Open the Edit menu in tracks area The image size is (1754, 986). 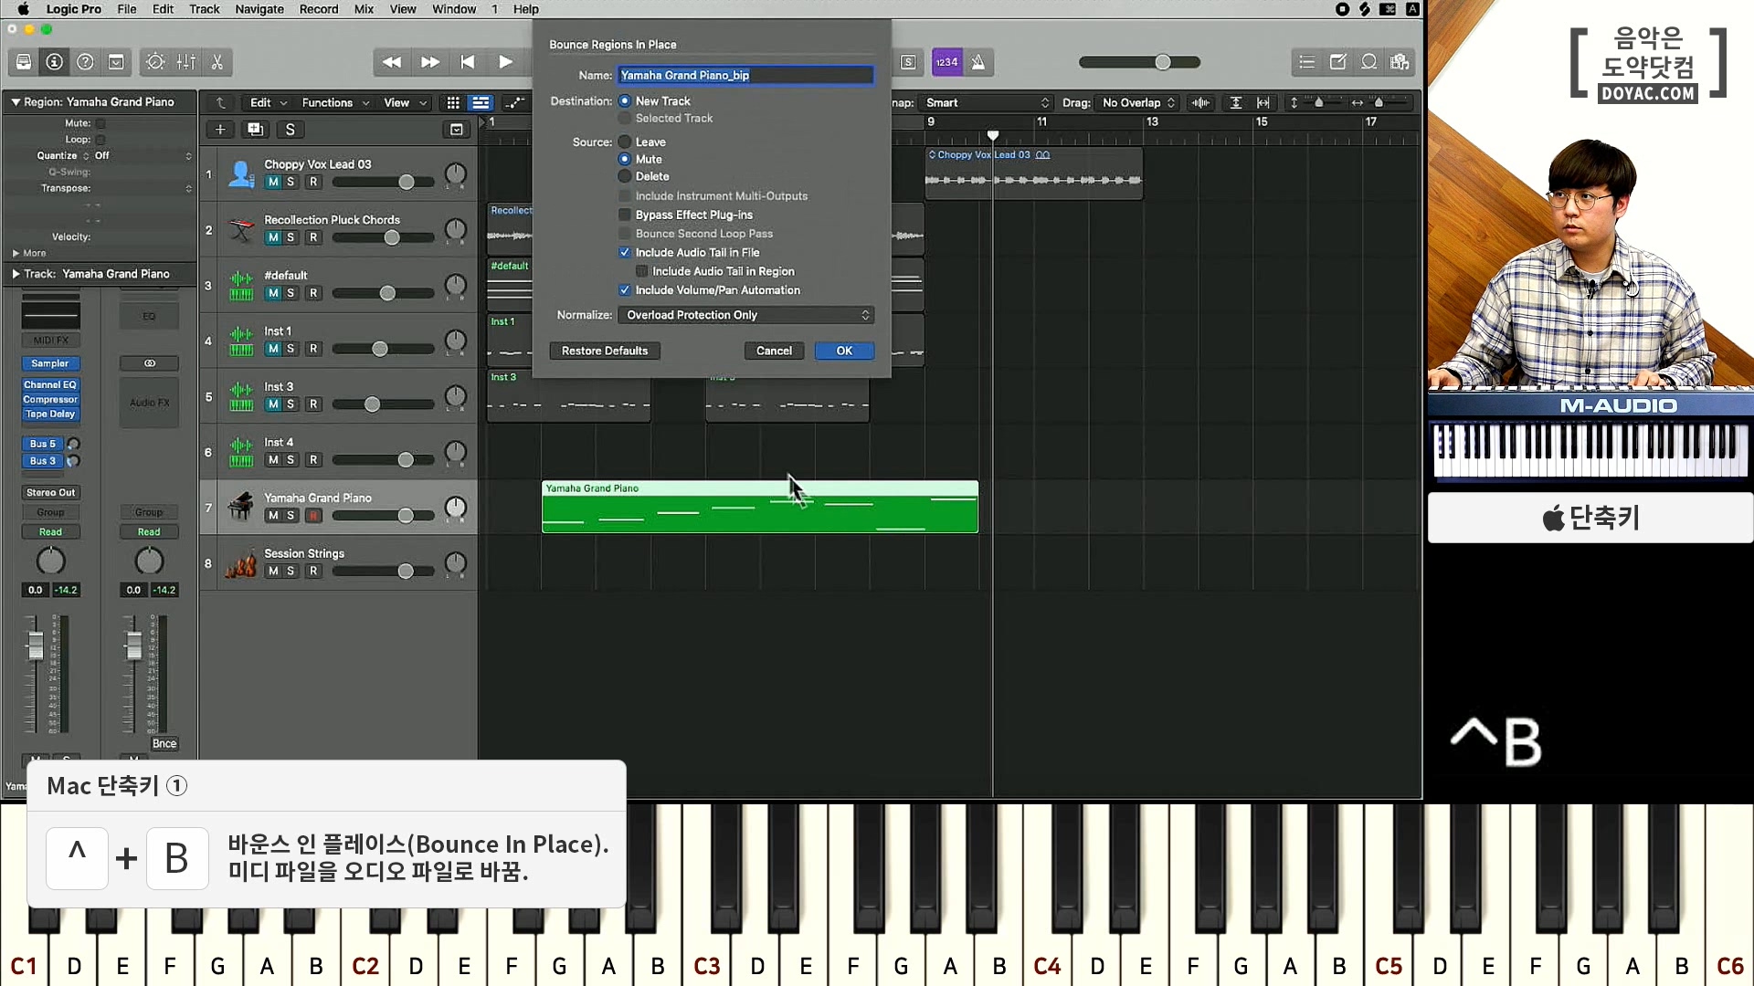[269, 102]
